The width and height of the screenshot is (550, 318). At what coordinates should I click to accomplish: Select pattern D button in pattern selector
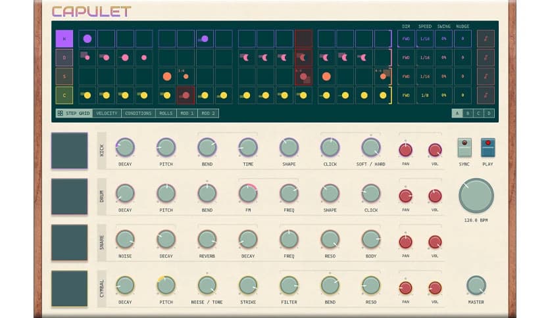click(489, 113)
